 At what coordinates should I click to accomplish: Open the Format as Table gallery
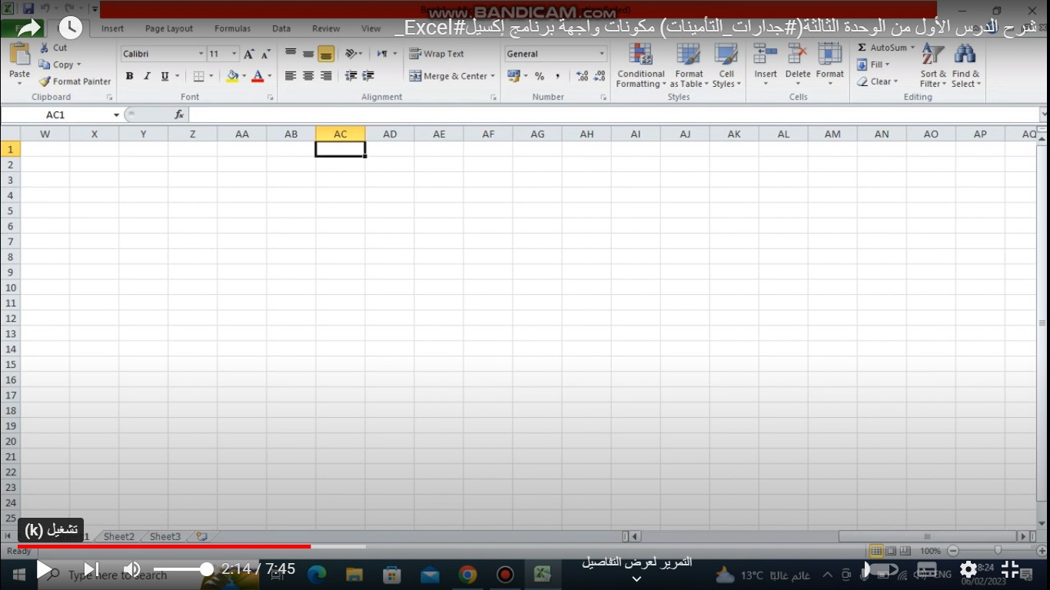pyautogui.click(x=689, y=66)
